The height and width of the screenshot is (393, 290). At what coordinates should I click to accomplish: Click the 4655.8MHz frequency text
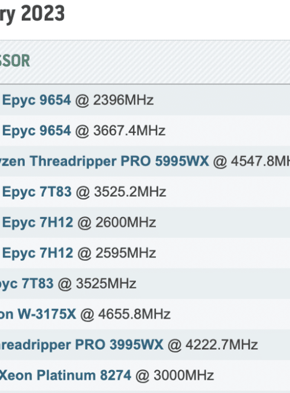(134, 314)
